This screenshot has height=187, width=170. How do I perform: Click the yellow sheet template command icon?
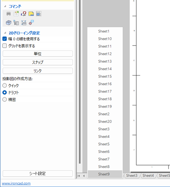click(31, 14)
